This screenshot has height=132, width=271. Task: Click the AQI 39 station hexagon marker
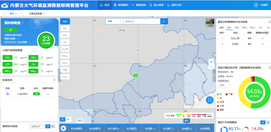tap(135, 75)
